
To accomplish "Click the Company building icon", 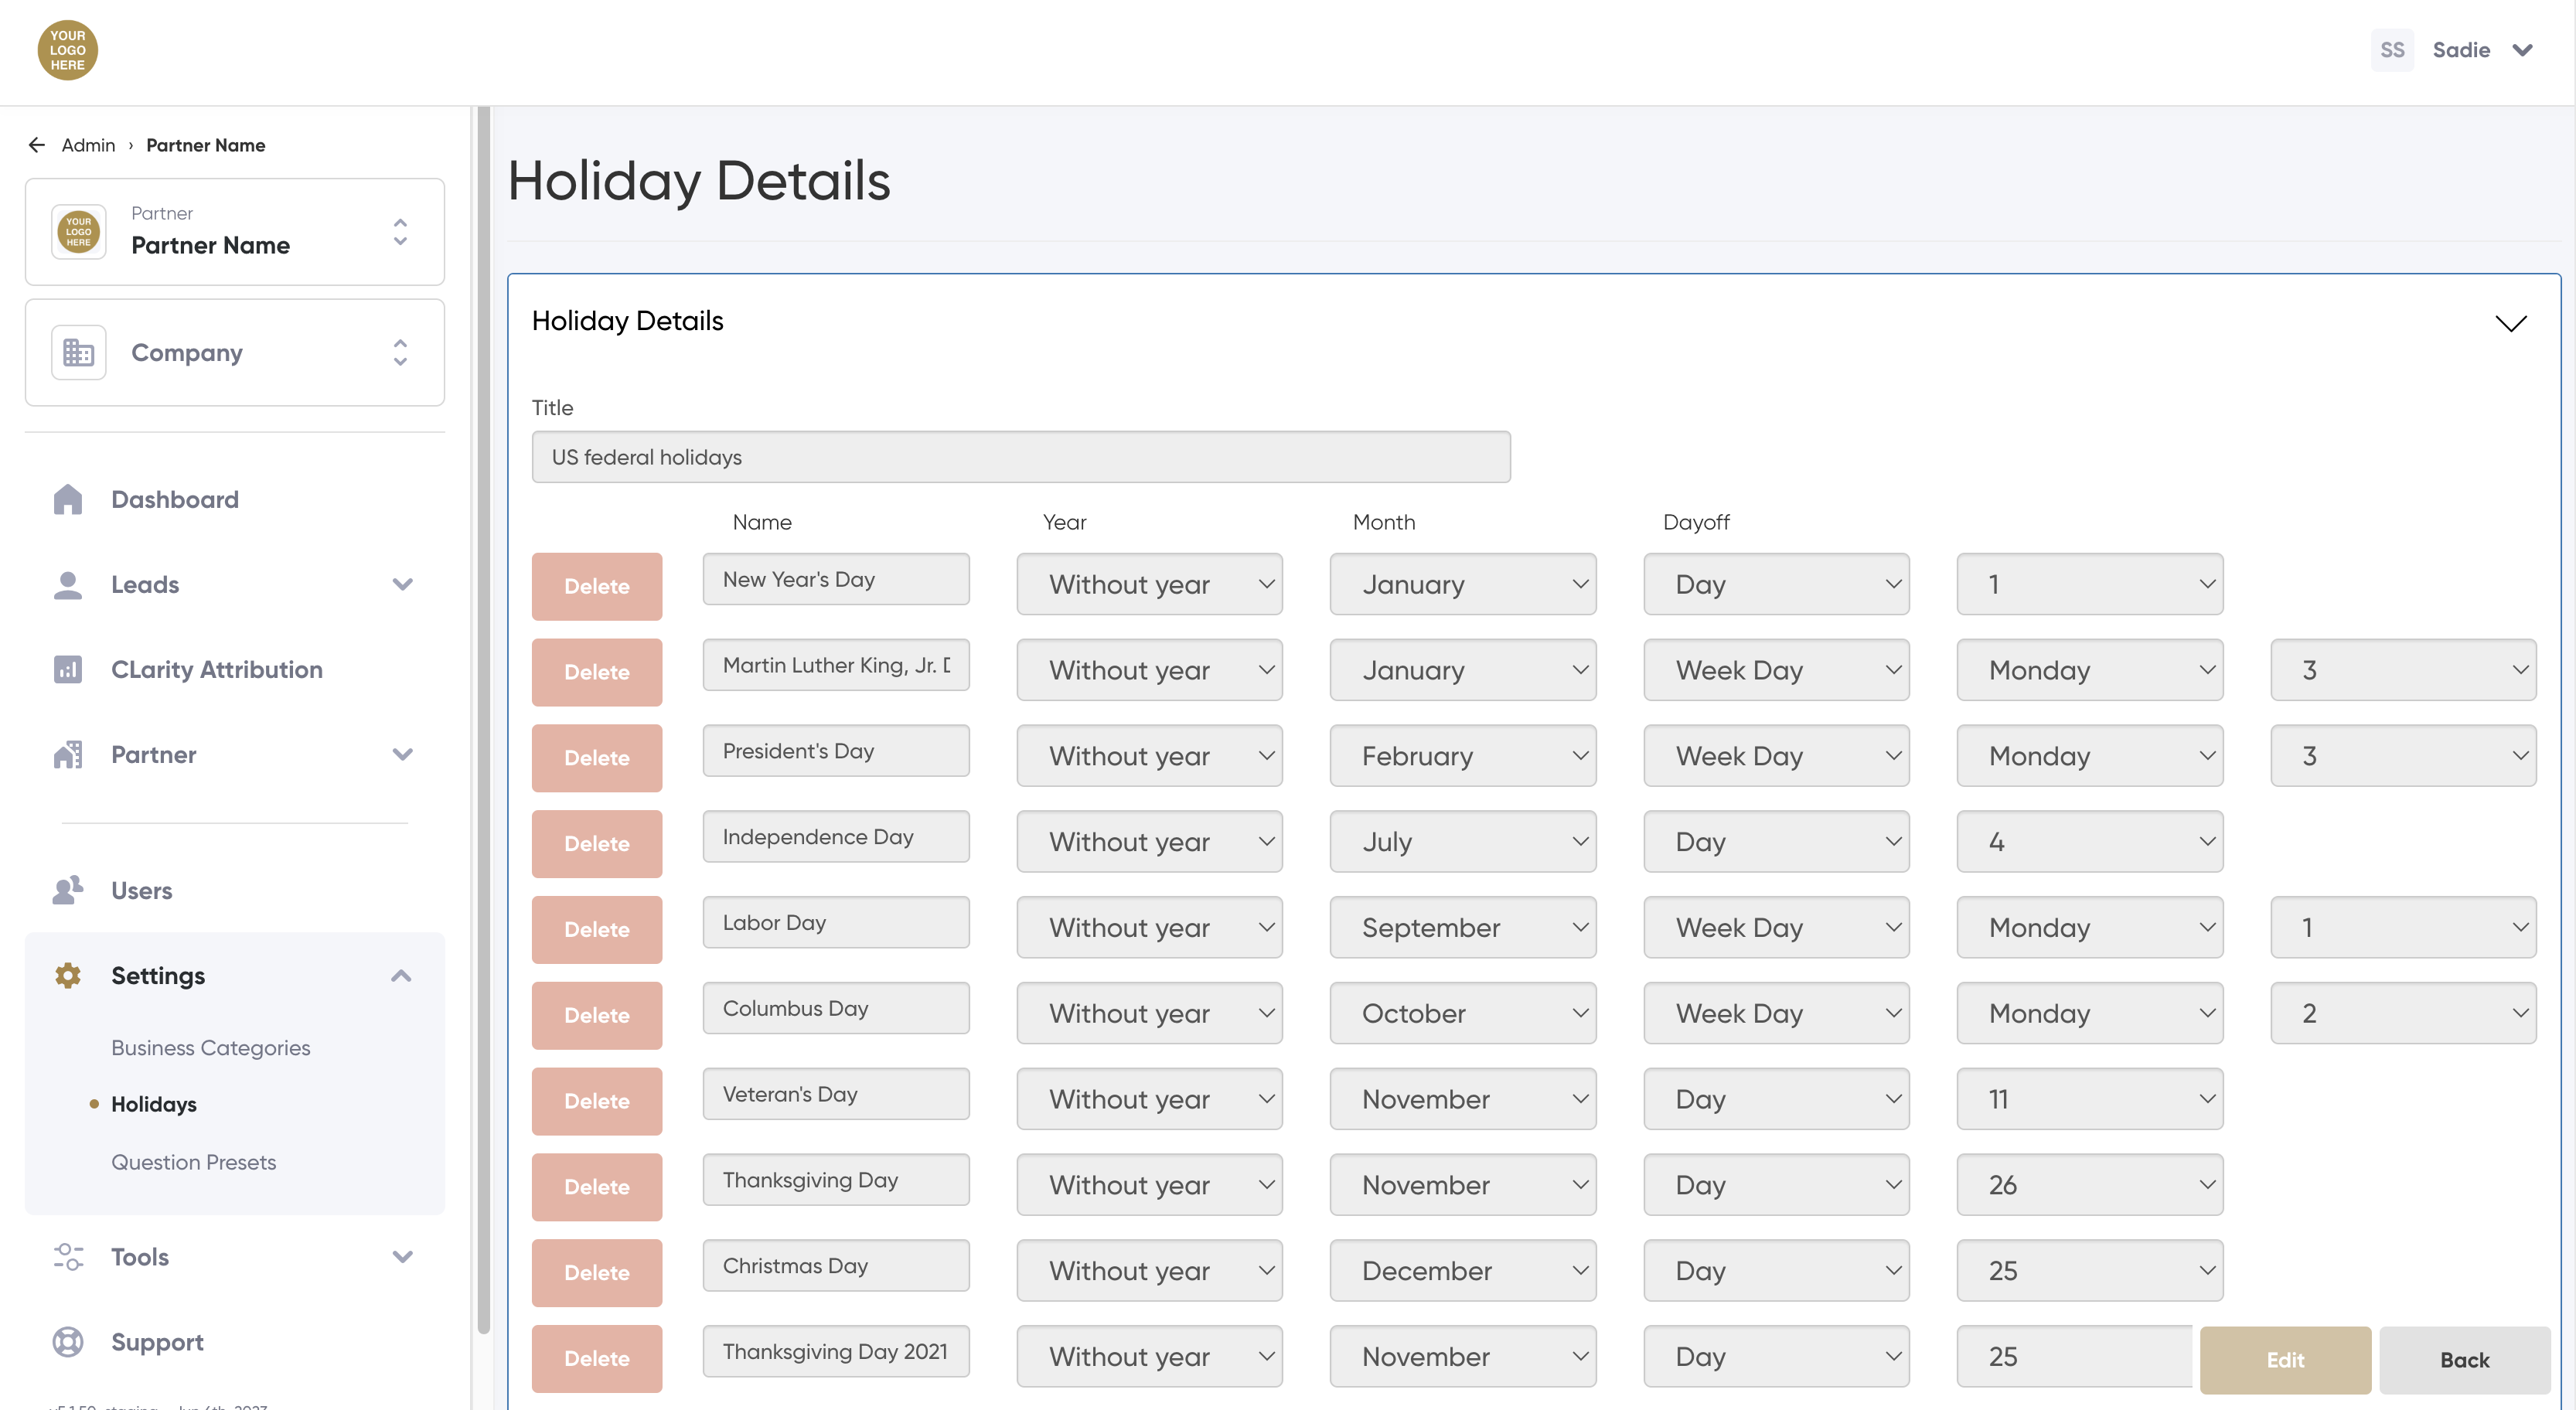I will point(78,353).
